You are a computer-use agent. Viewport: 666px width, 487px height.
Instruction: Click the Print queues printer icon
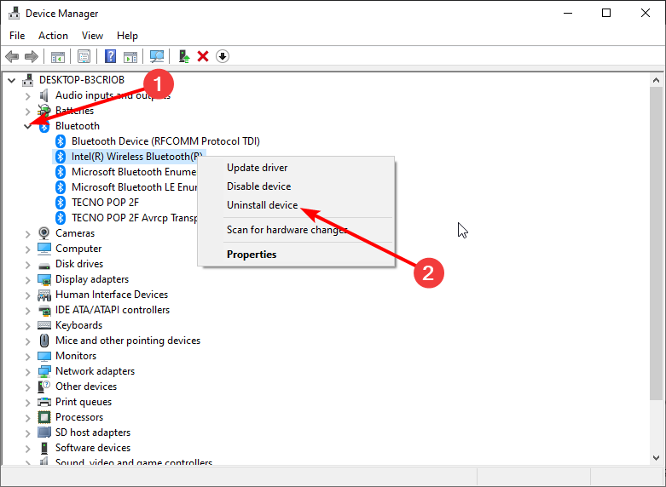point(44,402)
